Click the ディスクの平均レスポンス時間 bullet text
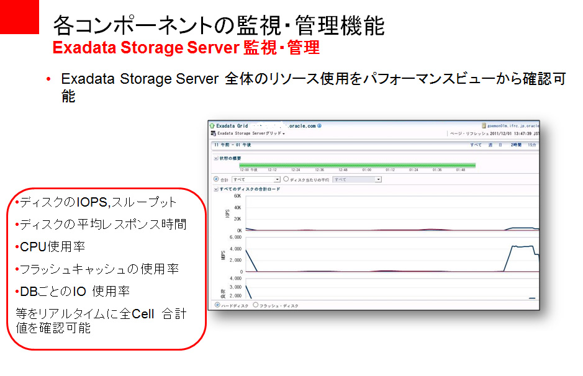The image size is (583, 376). tap(103, 225)
